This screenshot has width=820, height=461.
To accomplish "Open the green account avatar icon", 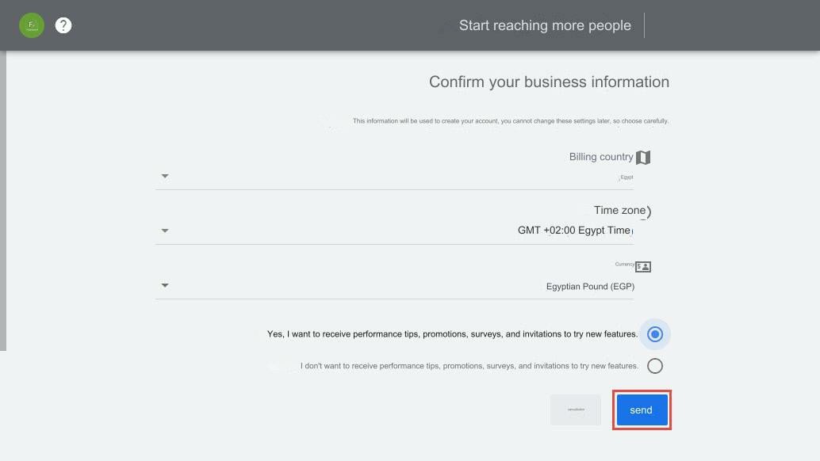I will [x=31, y=25].
